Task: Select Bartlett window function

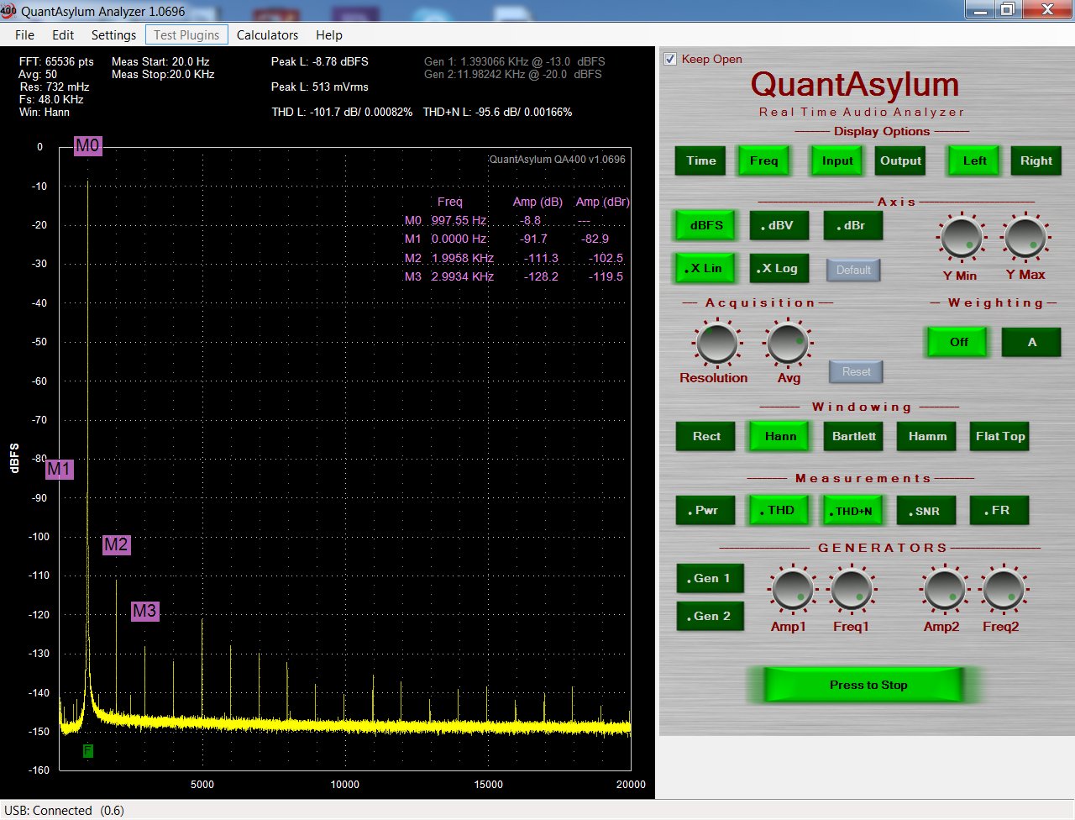Action: [x=853, y=436]
